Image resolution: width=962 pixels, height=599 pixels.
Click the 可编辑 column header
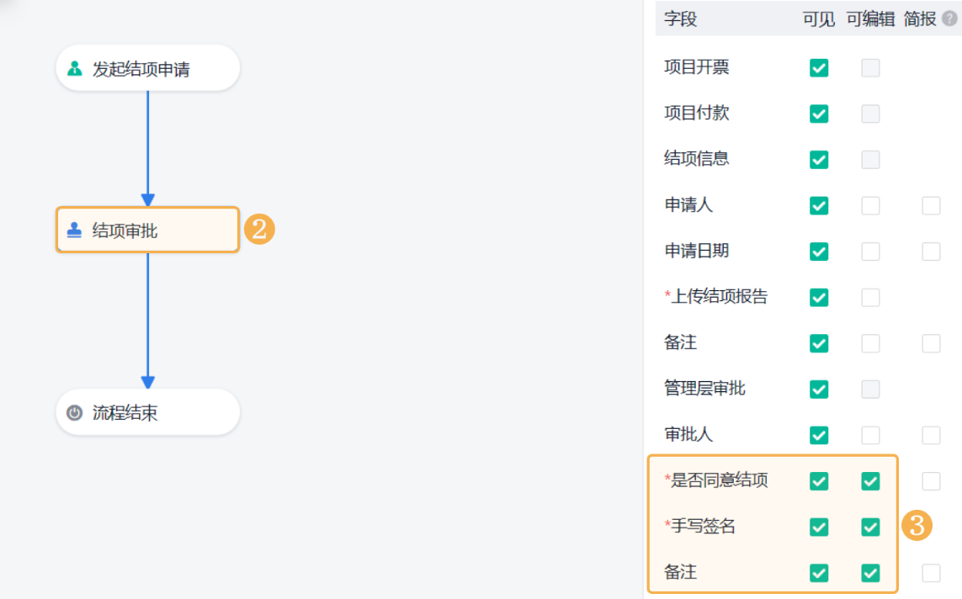[x=870, y=19]
